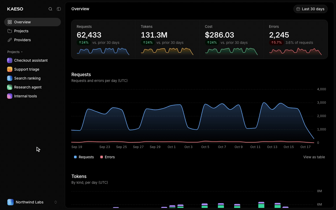Click the Requests stat card sparkline
Screen dimensions: 336x210
click(x=103, y=51)
